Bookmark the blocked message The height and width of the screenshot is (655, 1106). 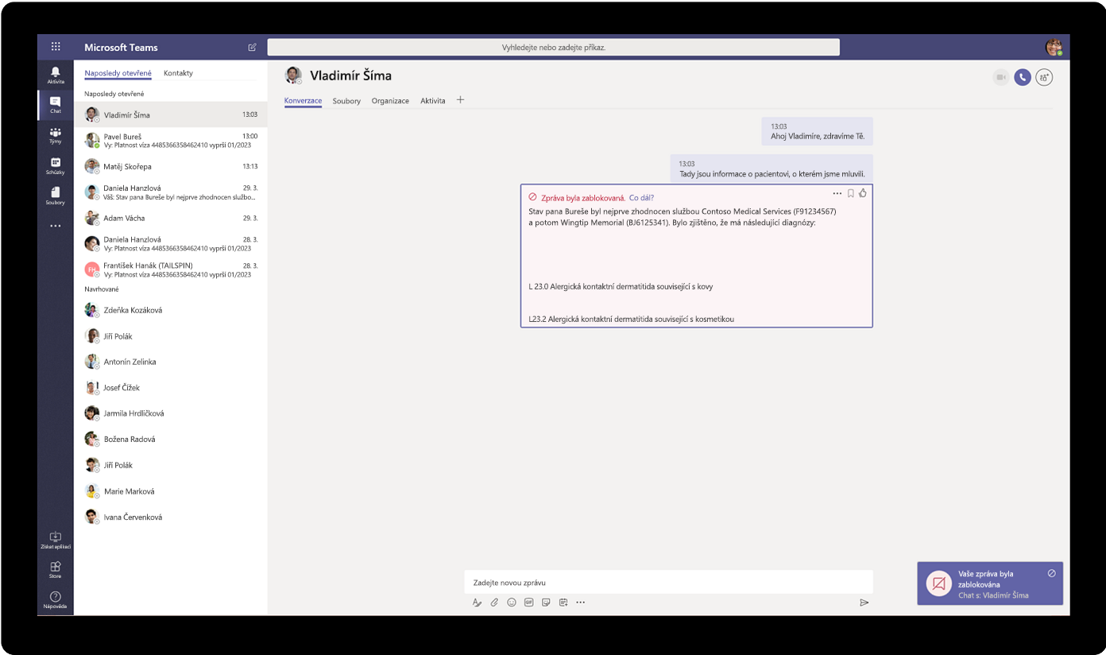(850, 193)
